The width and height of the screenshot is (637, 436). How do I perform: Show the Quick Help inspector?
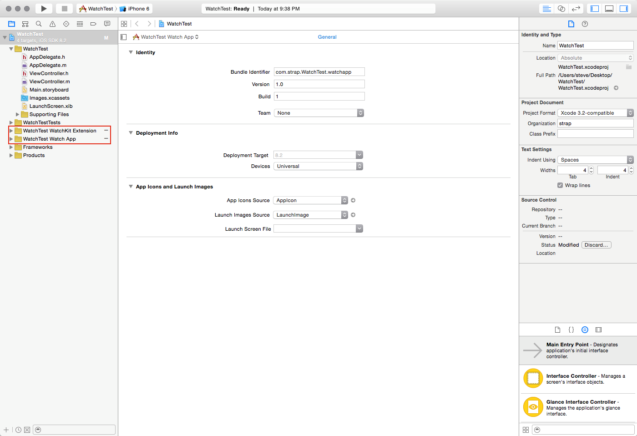coord(585,24)
